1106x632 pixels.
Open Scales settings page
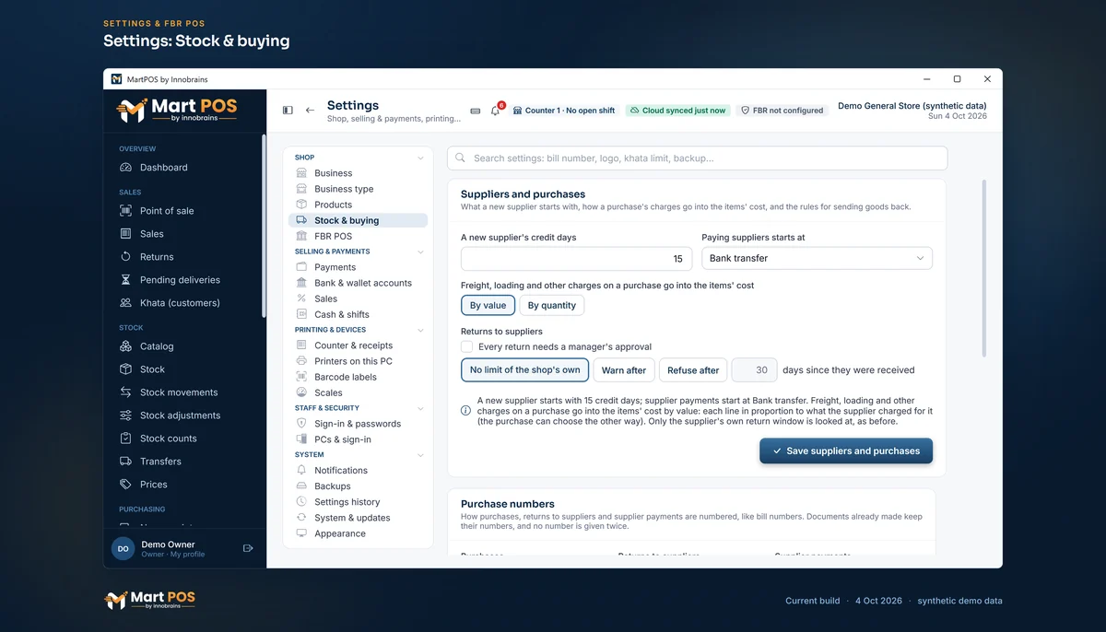pos(358,392)
